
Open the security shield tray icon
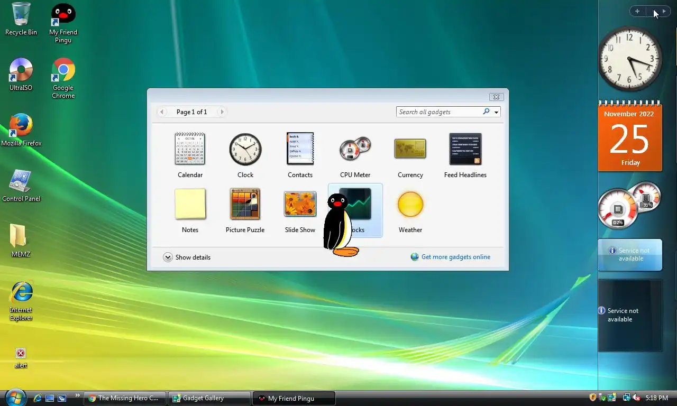pos(593,398)
